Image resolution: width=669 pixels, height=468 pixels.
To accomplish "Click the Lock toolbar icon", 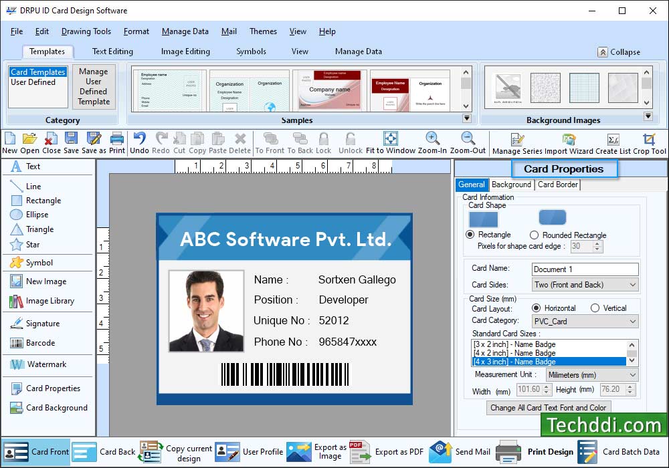I will [323, 138].
